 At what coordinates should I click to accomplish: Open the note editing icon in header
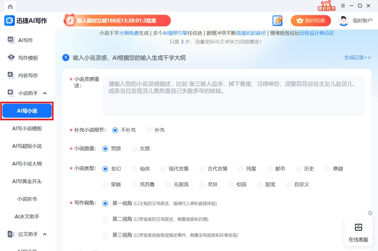(x=278, y=21)
